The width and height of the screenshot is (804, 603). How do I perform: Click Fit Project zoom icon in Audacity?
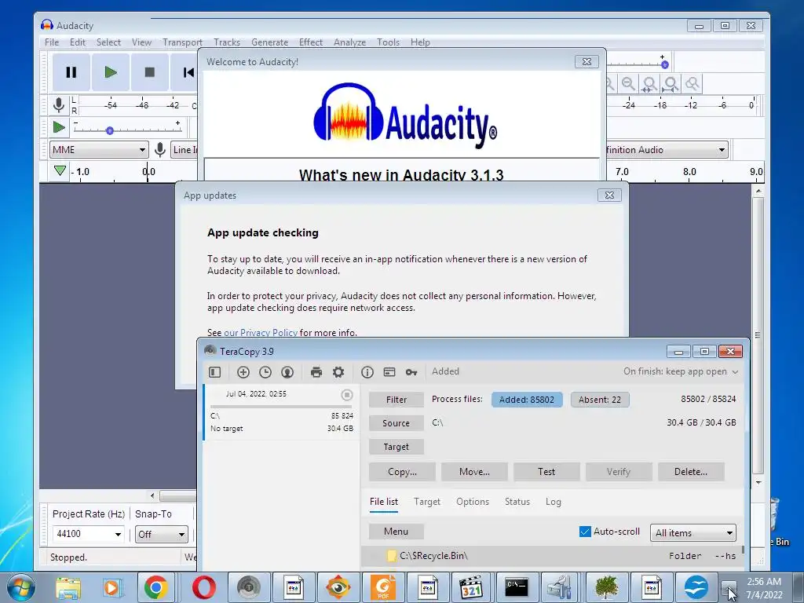tap(671, 83)
